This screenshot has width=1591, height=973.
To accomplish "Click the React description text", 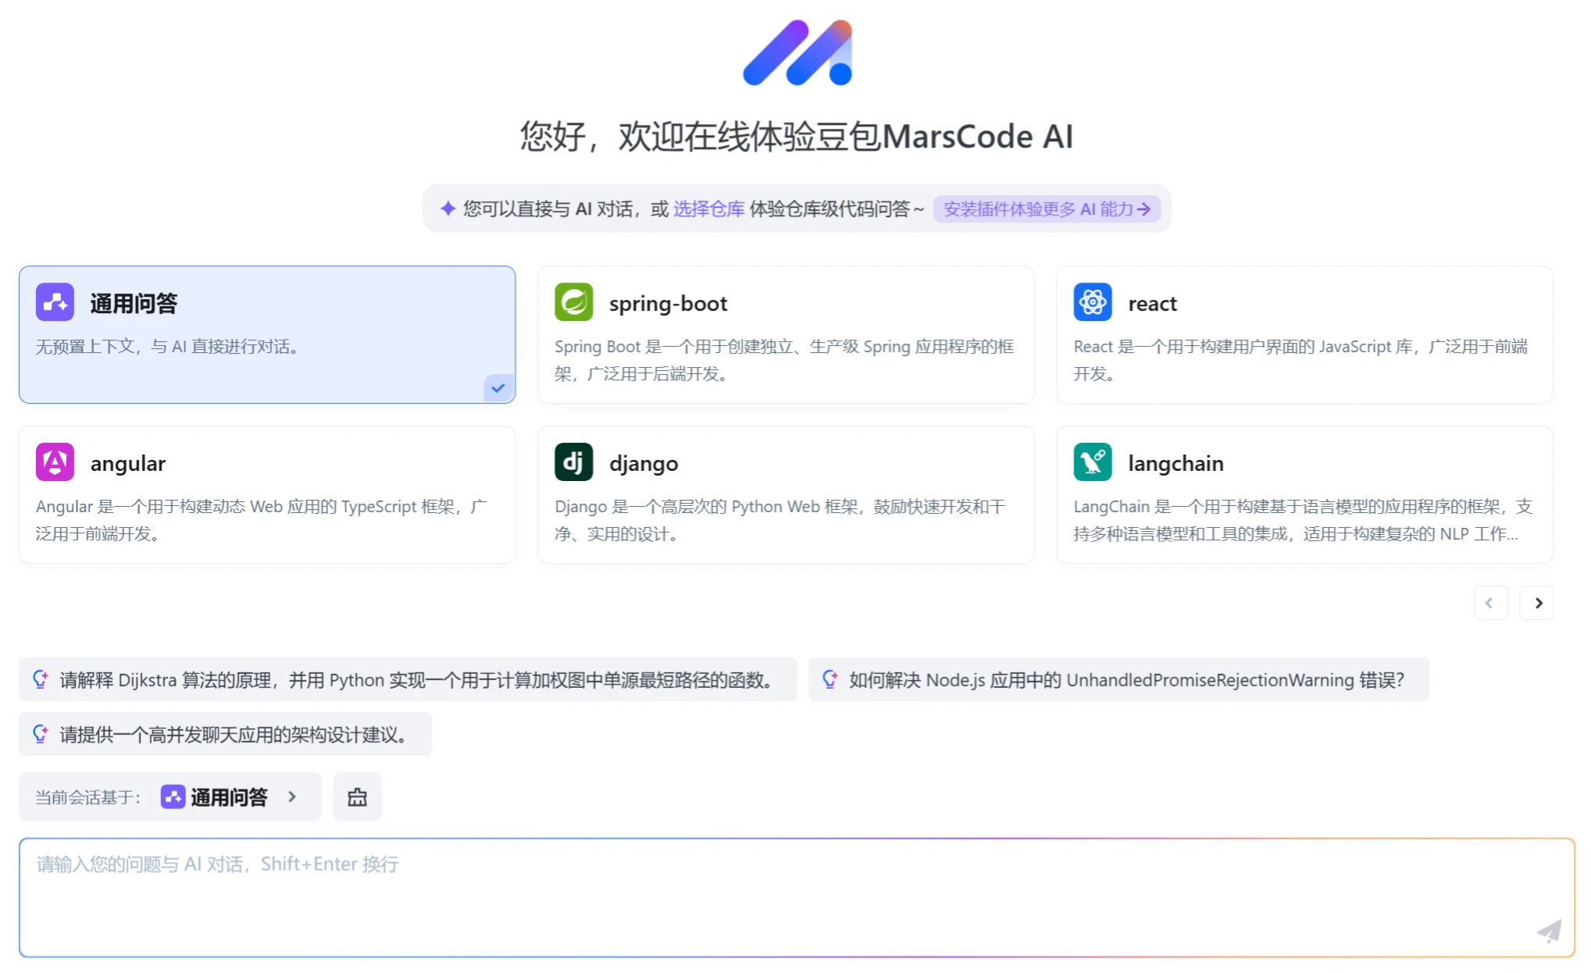I will pyautogui.click(x=1300, y=360).
